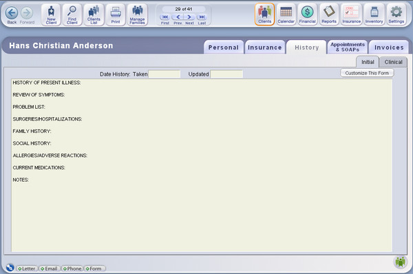Image resolution: width=413 pixels, height=274 pixels.
Task: Click the Forward arrow button
Action: point(27,15)
